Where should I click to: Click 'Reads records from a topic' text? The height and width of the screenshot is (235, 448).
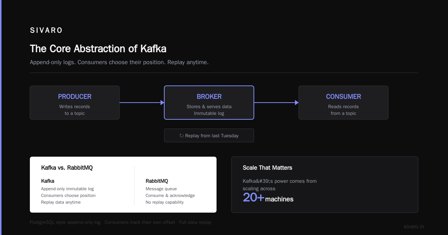pyautogui.click(x=343, y=110)
